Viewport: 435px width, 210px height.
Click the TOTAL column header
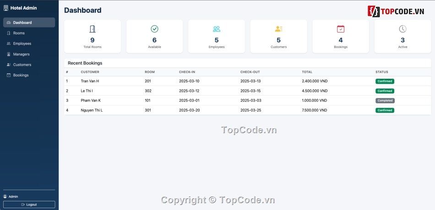tap(307, 72)
